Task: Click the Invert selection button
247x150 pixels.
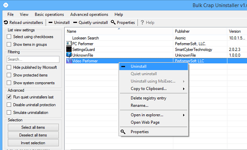Action: tap(33, 143)
